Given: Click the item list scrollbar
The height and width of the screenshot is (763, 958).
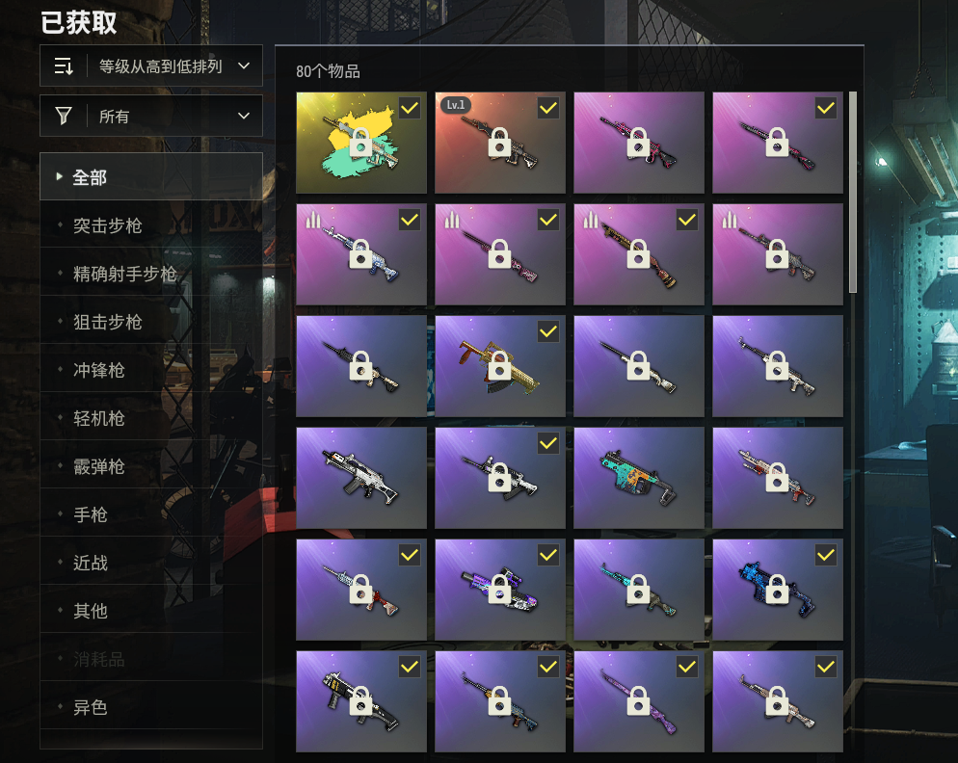Looking at the screenshot, I should (x=853, y=193).
